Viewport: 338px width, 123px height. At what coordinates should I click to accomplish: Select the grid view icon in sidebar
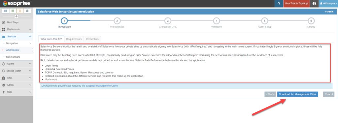6,11
